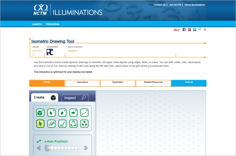Click the Join NCTM link
The image size is (236, 156).
pyautogui.click(x=175, y=5)
